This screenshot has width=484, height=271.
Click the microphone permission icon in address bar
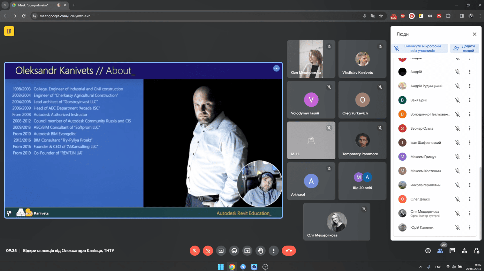click(x=365, y=16)
